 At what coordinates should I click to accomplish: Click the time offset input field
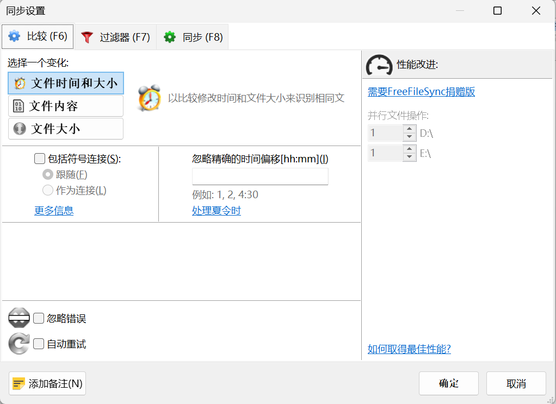click(x=260, y=176)
